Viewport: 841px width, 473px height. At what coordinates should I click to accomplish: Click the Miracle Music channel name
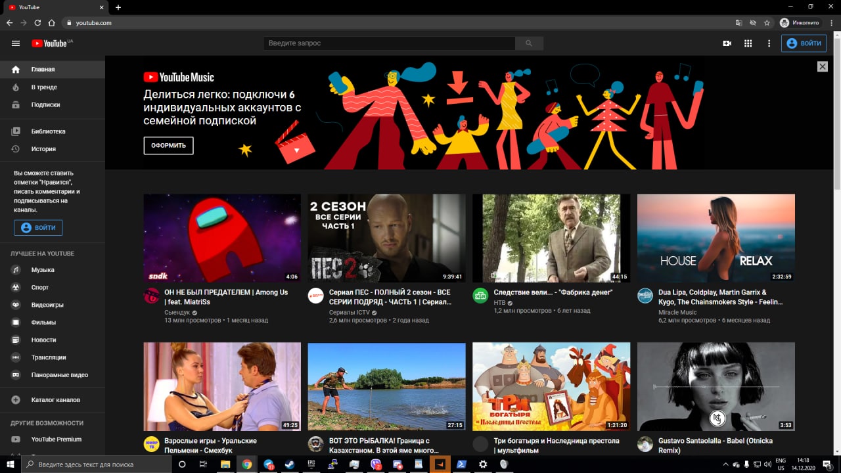(x=677, y=313)
